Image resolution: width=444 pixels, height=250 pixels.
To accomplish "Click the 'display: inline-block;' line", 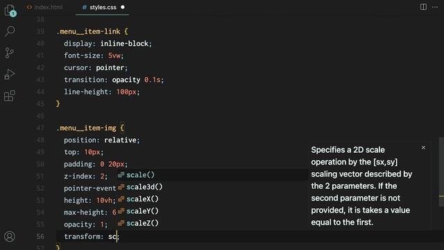I will click(108, 44).
